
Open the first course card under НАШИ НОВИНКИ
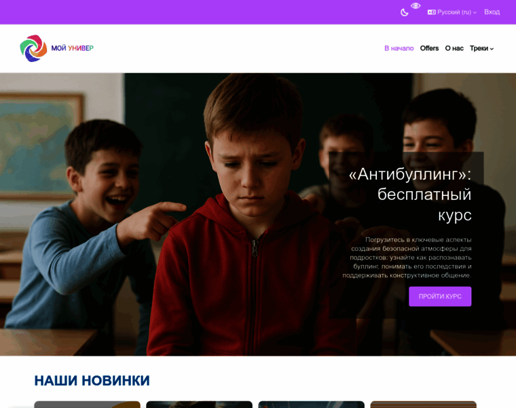(87, 405)
